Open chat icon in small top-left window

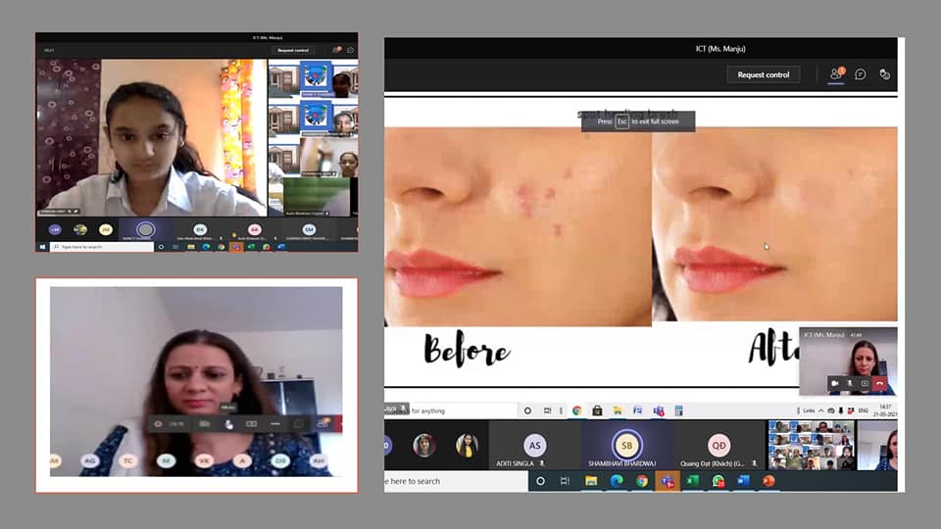(351, 50)
